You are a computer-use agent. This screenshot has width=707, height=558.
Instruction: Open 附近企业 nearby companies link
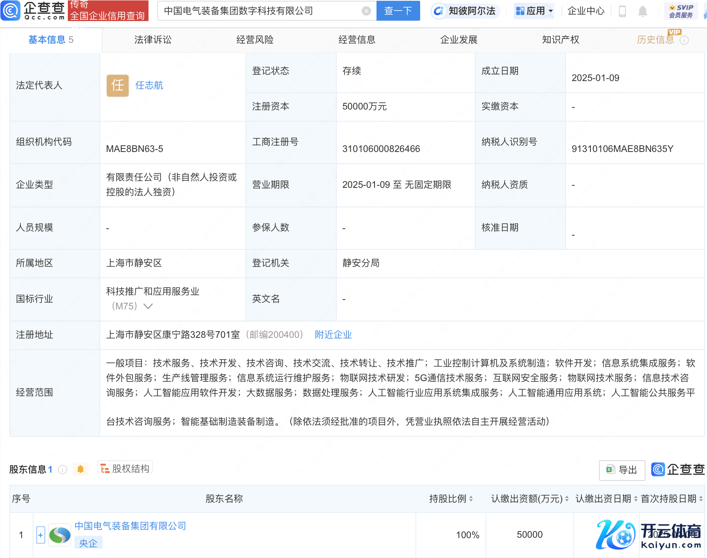click(333, 335)
